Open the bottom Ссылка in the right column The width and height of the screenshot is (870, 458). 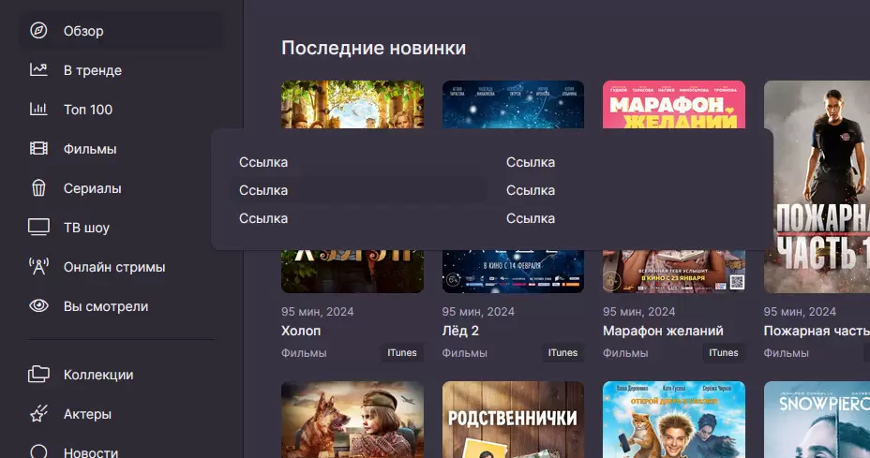[x=531, y=218]
